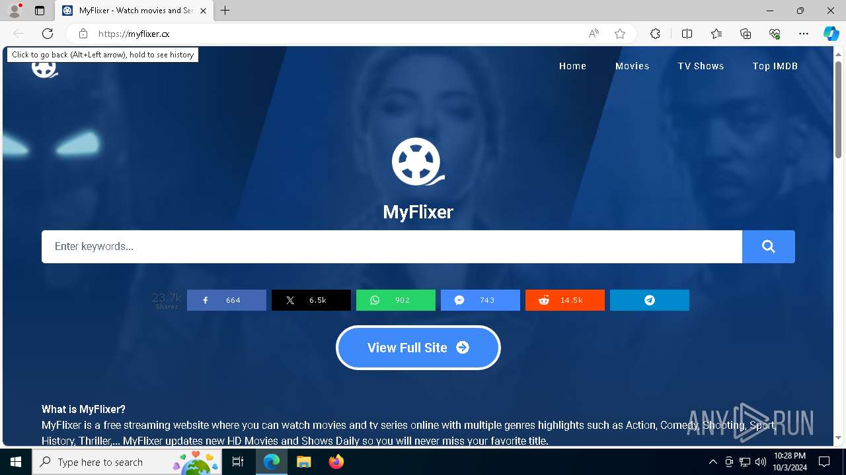Open a new browser tab
Image resolution: width=846 pixels, height=475 pixels.
(x=225, y=11)
